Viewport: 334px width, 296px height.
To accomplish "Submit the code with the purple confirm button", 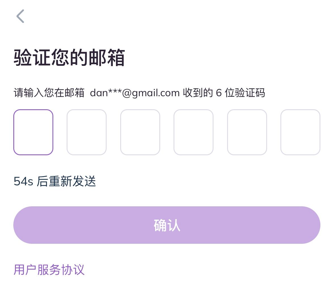I will point(167,225).
